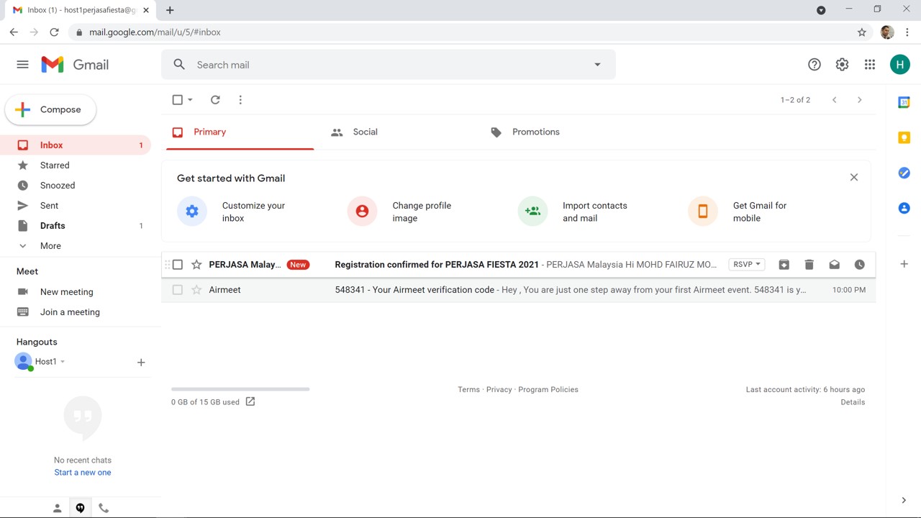
Task: Get add-ons plus icon in side panel
Action: click(x=904, y=264)
